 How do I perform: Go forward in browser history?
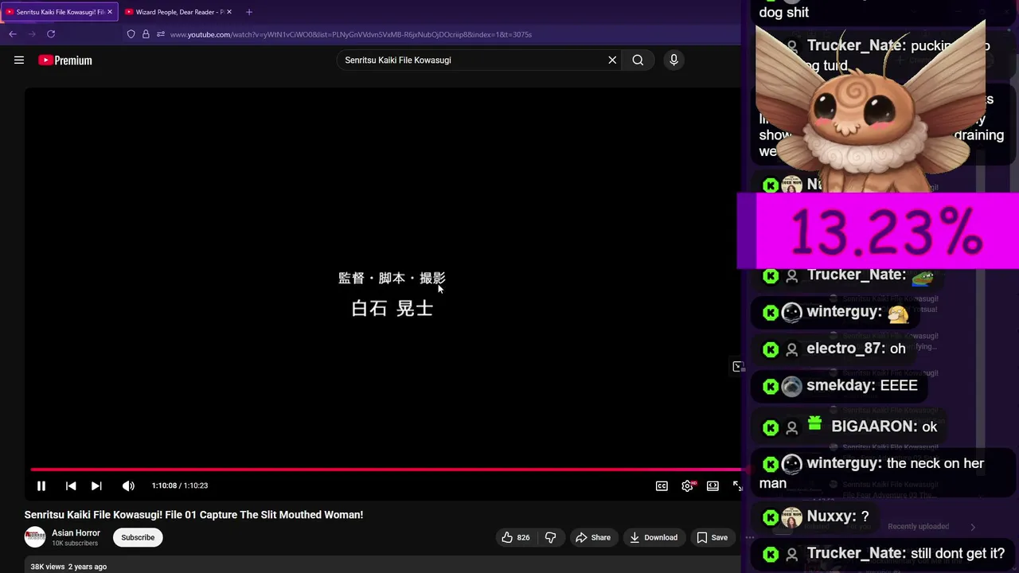pyautogui.click(x=32, y=34)
